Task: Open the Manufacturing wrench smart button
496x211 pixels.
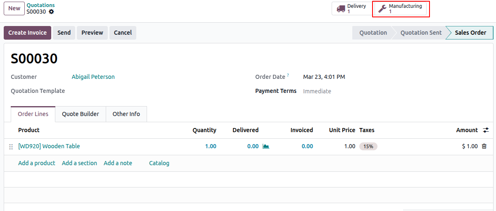Action: tap(400, 9)
